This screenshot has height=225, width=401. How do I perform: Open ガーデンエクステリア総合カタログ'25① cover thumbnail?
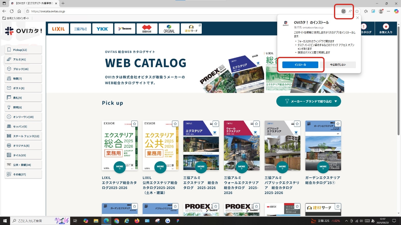pos(323,145)
